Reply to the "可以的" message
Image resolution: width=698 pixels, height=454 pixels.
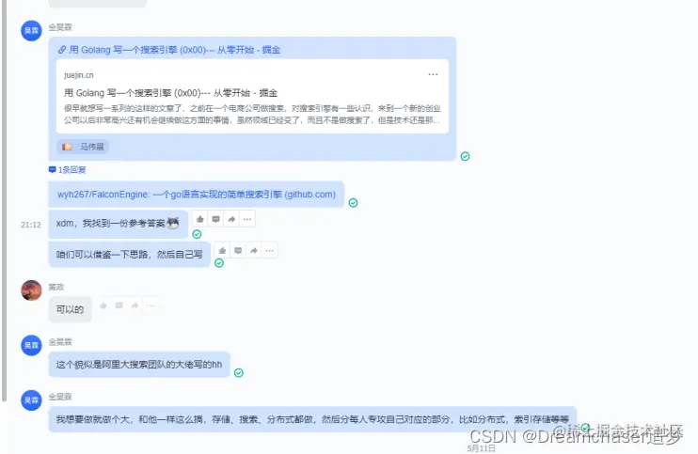coord(119,305)
